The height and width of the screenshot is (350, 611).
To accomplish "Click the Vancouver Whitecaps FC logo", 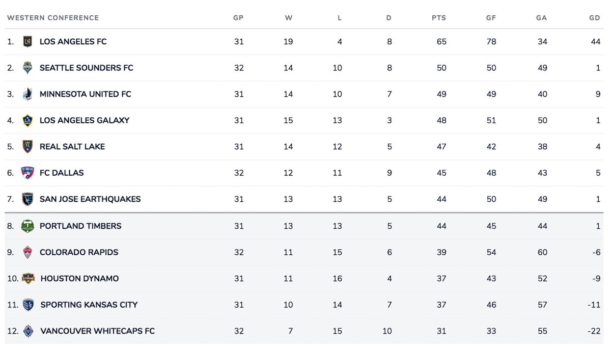I will pyautogui.click(x=28, y=331).
